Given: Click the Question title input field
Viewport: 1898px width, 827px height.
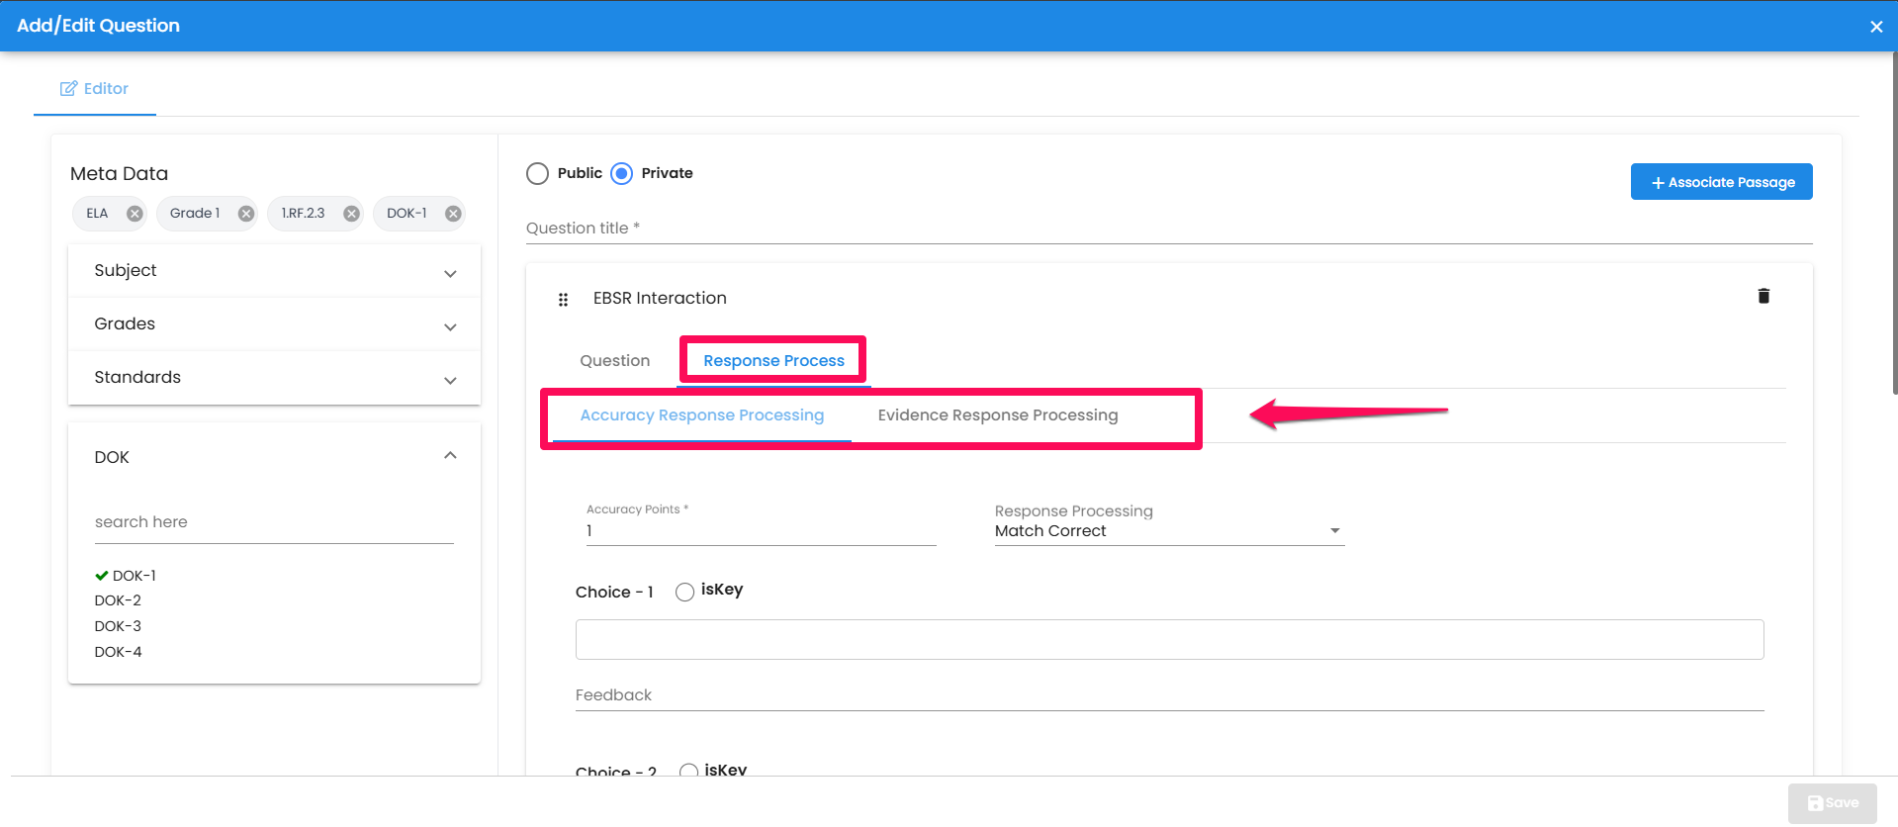Looking at the screenshot, I should 1168,229.
